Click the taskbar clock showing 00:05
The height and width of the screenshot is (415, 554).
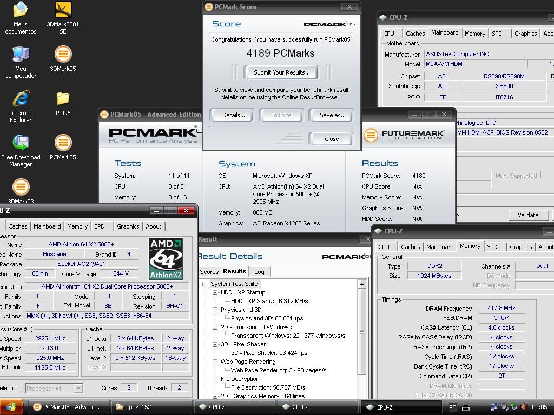coord(539,407)
